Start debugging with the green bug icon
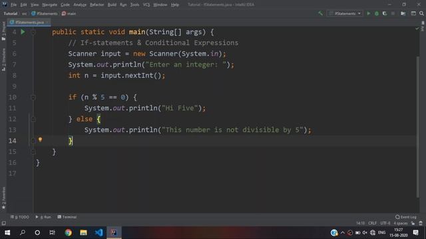The width and height of the screenshot is (426, 239). (x=377, y=13)
